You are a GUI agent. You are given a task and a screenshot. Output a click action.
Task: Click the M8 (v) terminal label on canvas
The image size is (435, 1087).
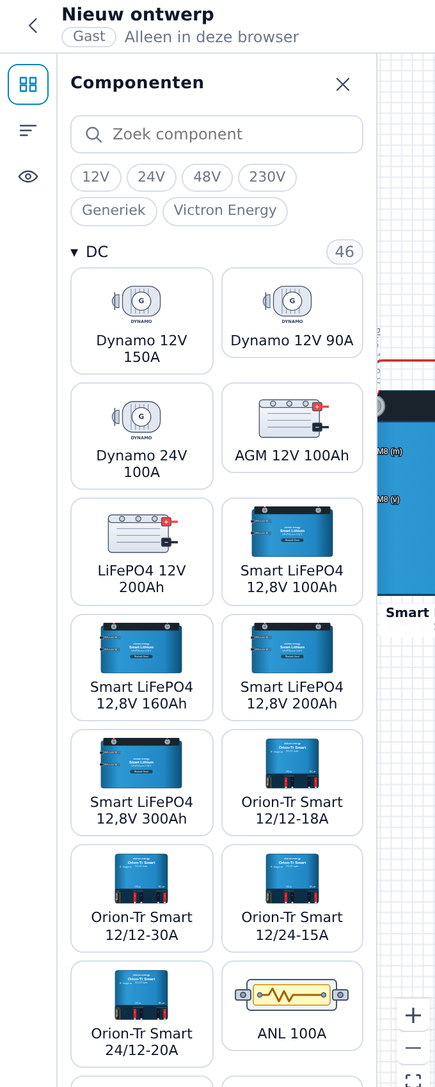[x=389, y=499]
